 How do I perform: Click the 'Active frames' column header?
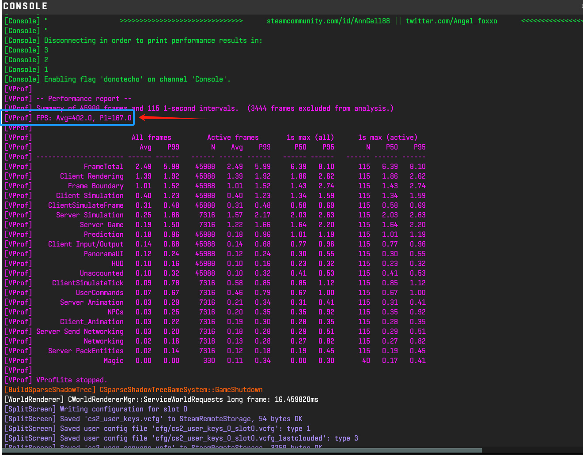tap(233, 138)
